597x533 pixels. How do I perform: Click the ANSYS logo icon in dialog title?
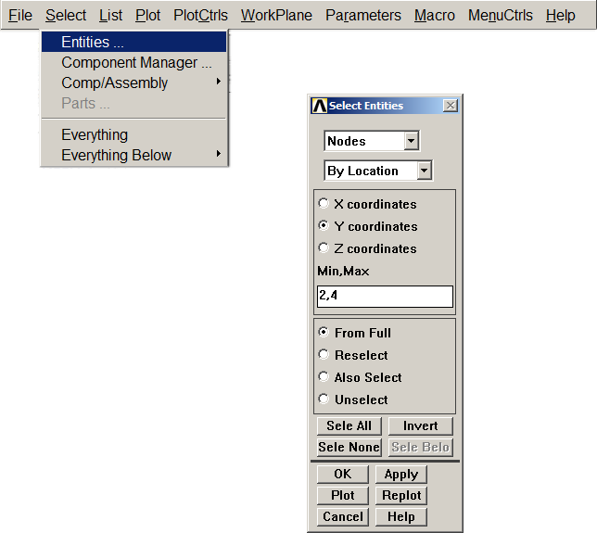coord(320,106)
